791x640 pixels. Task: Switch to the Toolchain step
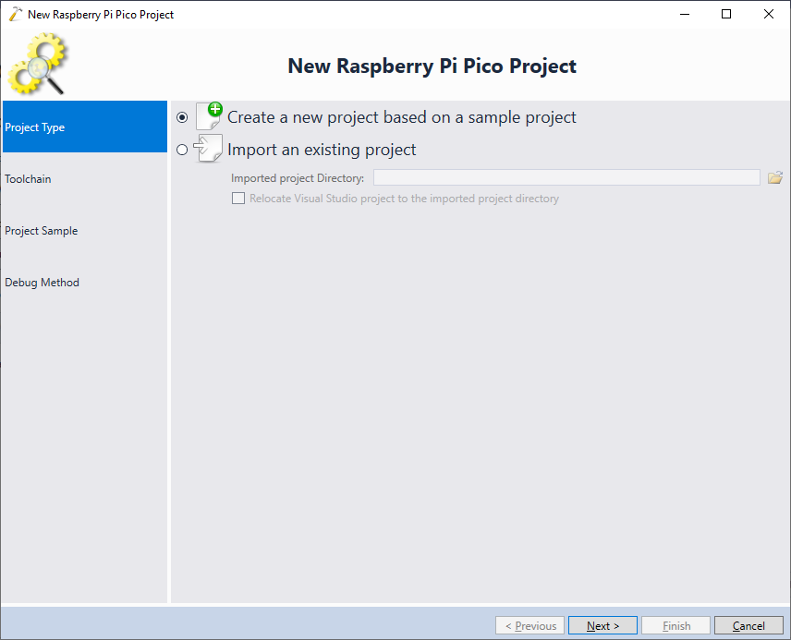click(85, 178)
